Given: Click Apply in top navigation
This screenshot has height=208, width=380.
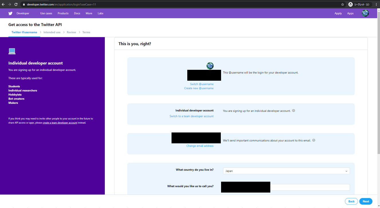Looking at the screenshot, I should [338, 13].
